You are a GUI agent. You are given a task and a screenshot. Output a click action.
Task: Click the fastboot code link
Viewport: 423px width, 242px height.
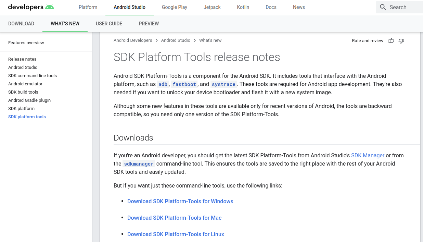click(x=184, y=84)
